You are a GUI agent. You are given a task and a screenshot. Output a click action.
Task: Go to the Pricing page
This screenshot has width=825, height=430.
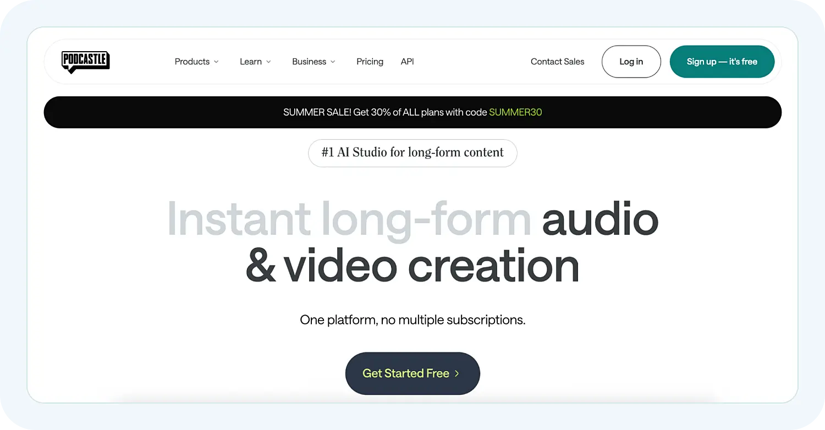point(370,62)
